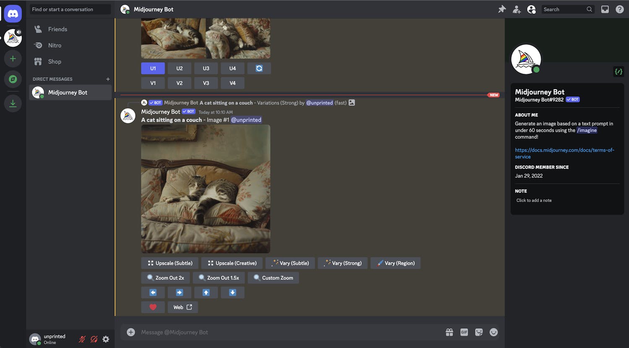Screen dimensions: 629x348
Task: Click the Upscale (Subtle) button
Action: coord(170,263)
